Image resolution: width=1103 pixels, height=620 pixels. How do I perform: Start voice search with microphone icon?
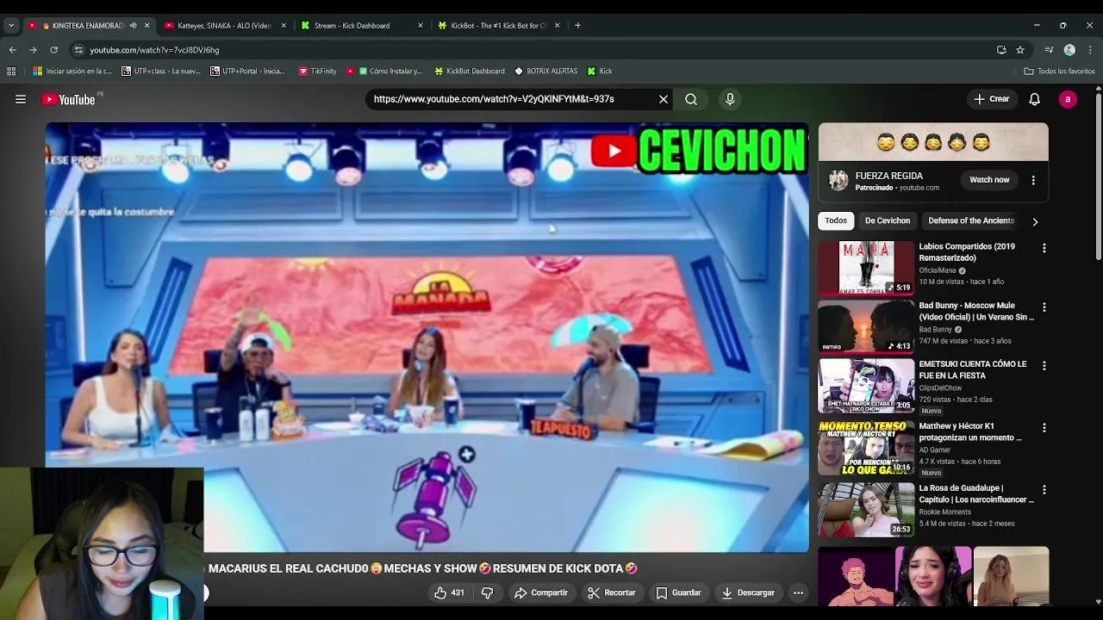pyautogui.click(x=730, y=100)
